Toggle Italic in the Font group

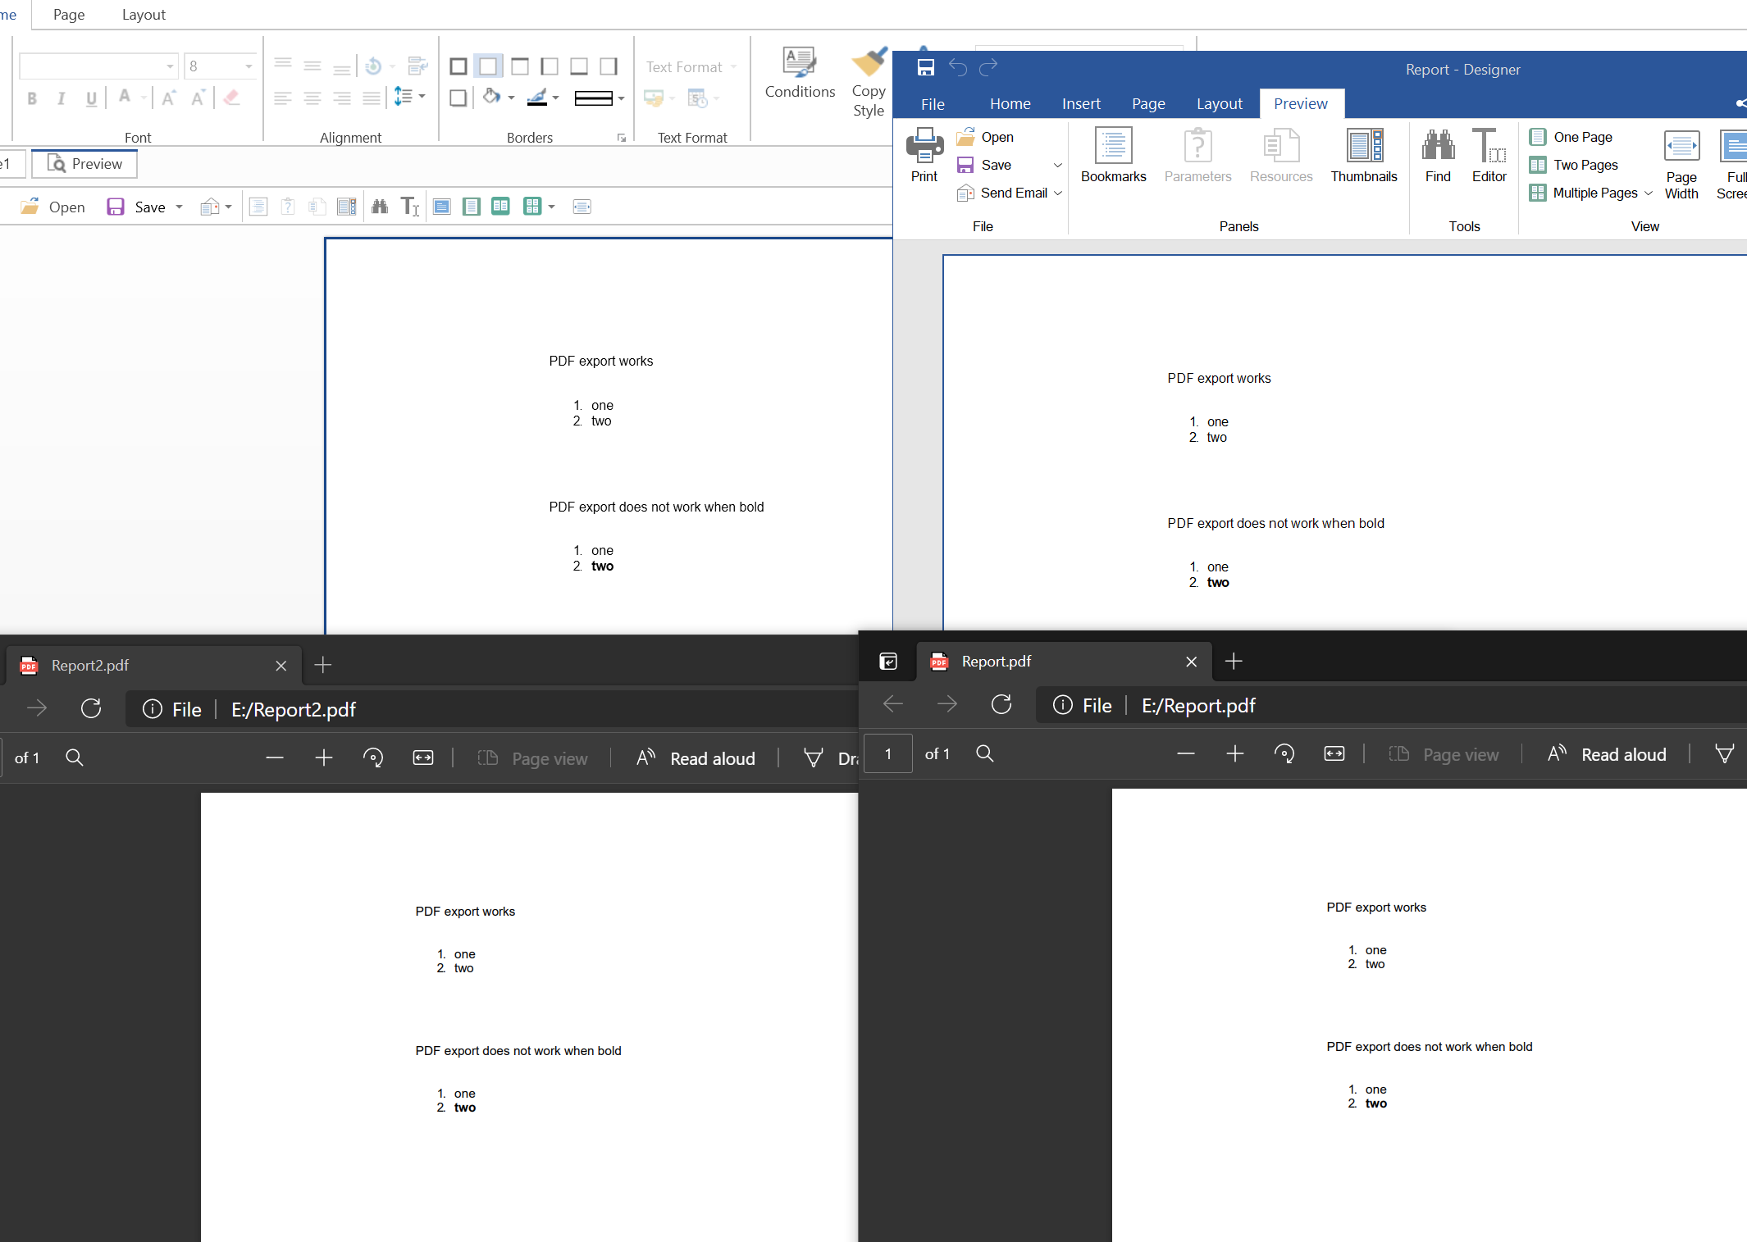coord(61,98)
